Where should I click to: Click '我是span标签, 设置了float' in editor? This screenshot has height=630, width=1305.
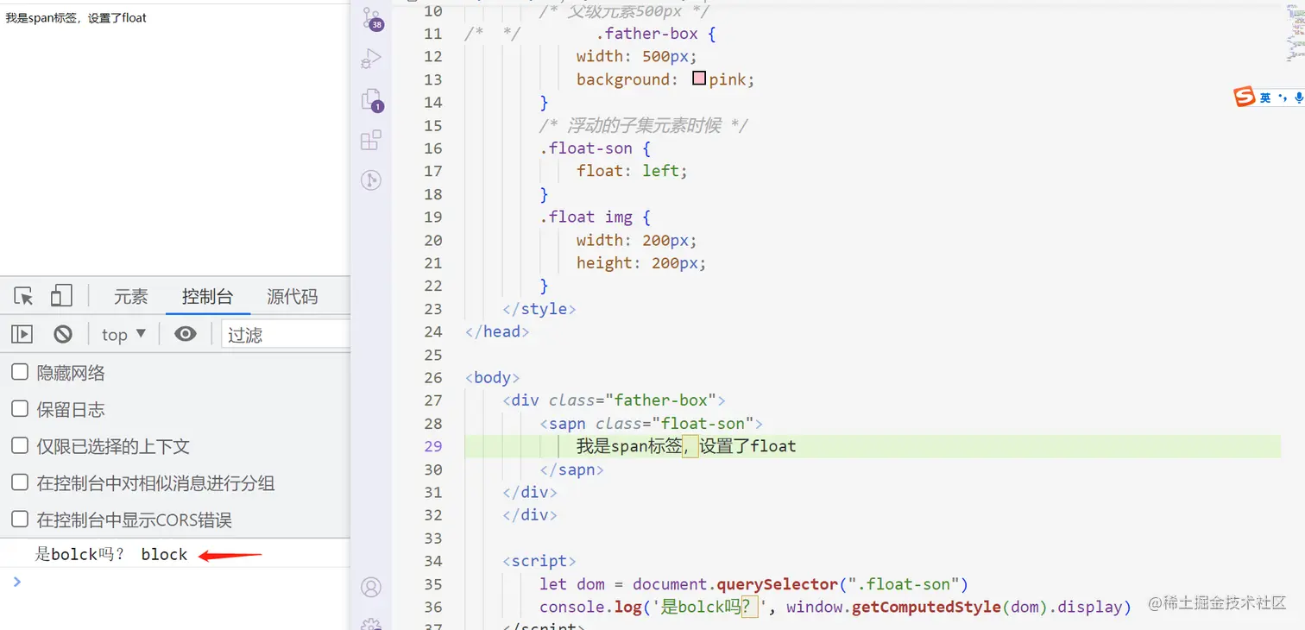686,446
